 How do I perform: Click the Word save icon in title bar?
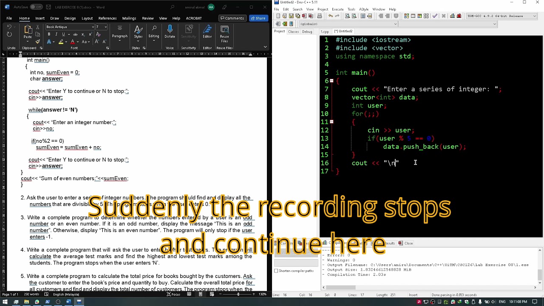(48, 7)
